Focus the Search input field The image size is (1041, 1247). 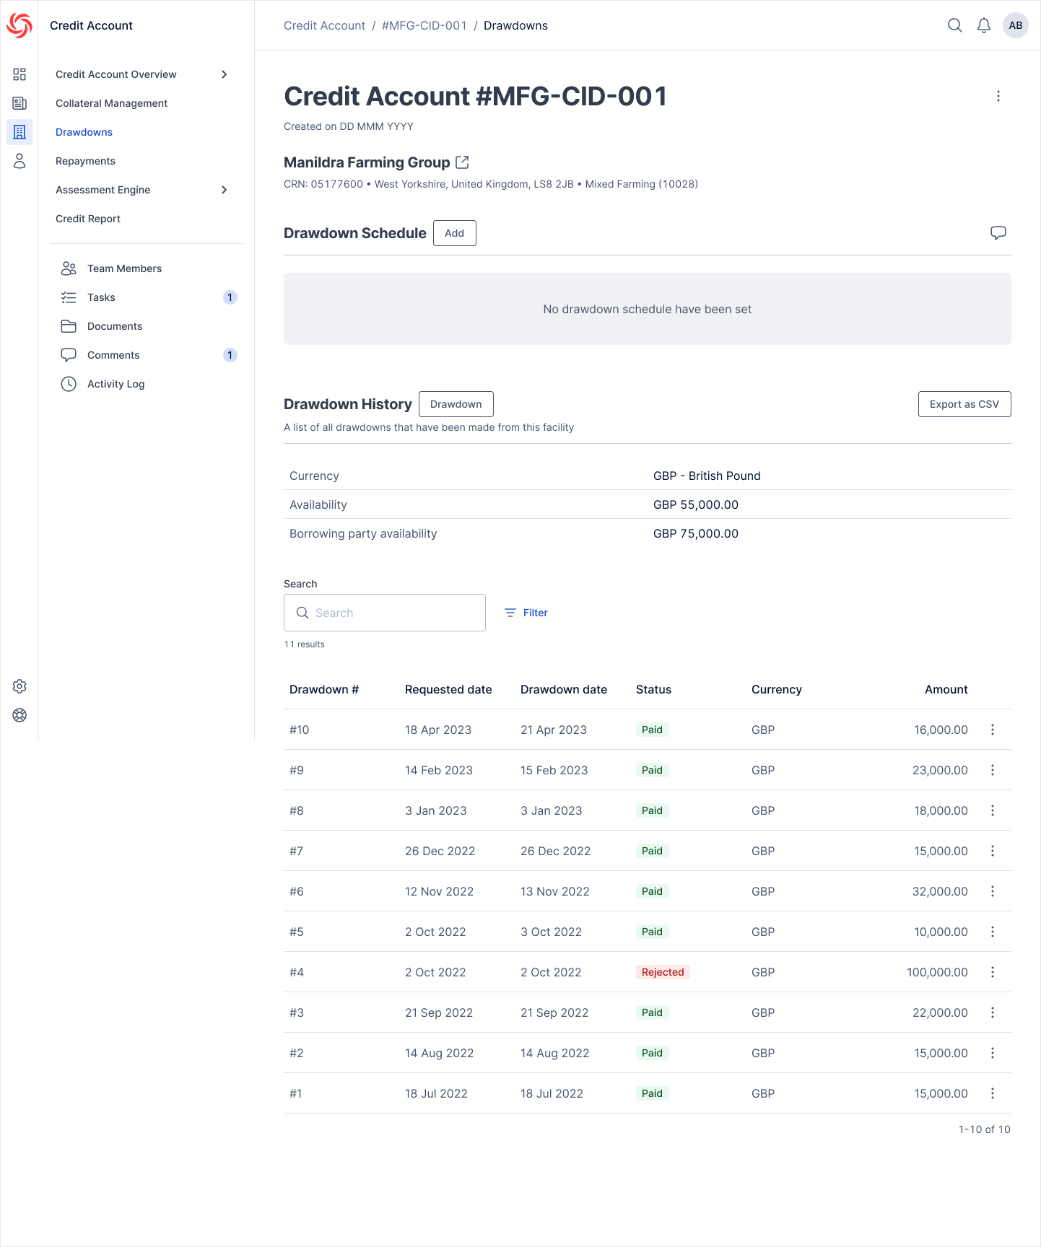pos(385,613)
